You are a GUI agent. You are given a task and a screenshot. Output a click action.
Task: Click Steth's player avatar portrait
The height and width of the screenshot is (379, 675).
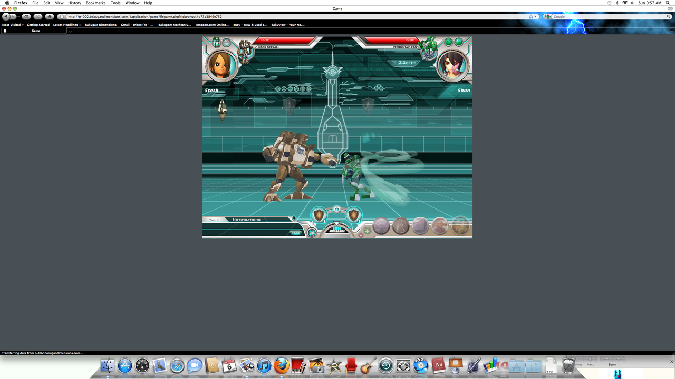(221, 65)
